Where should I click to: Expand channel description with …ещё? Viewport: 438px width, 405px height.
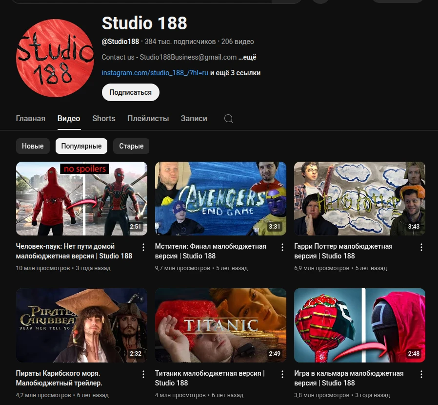[247, 57]
